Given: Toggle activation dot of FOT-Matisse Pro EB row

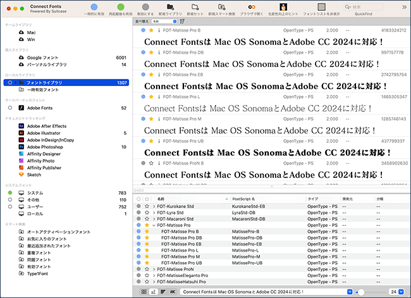Looking at the screenshot, I should [138, 244].
